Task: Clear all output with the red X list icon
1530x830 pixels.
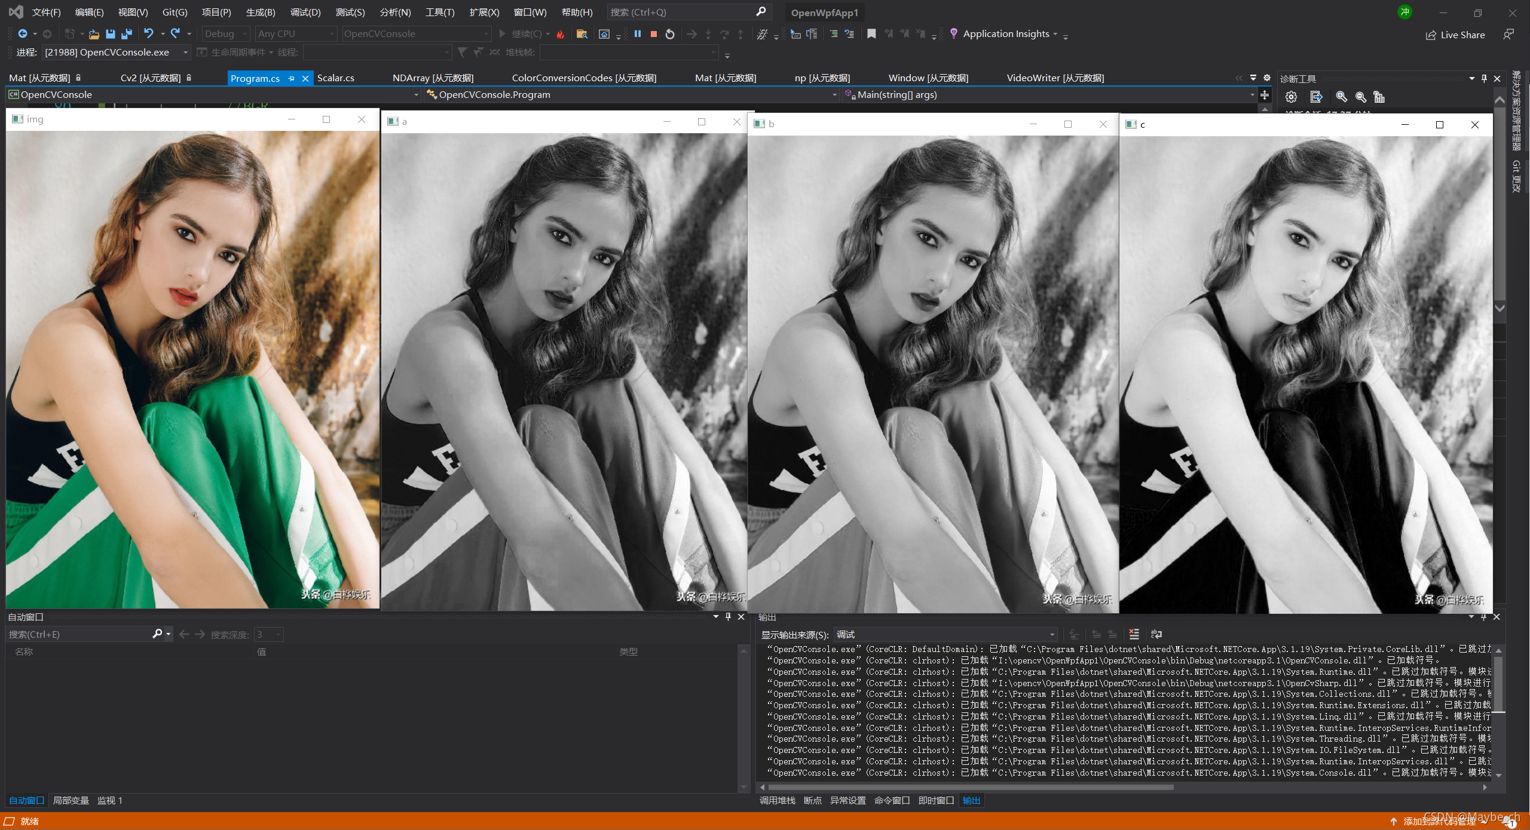Action: pos(1134,634)
